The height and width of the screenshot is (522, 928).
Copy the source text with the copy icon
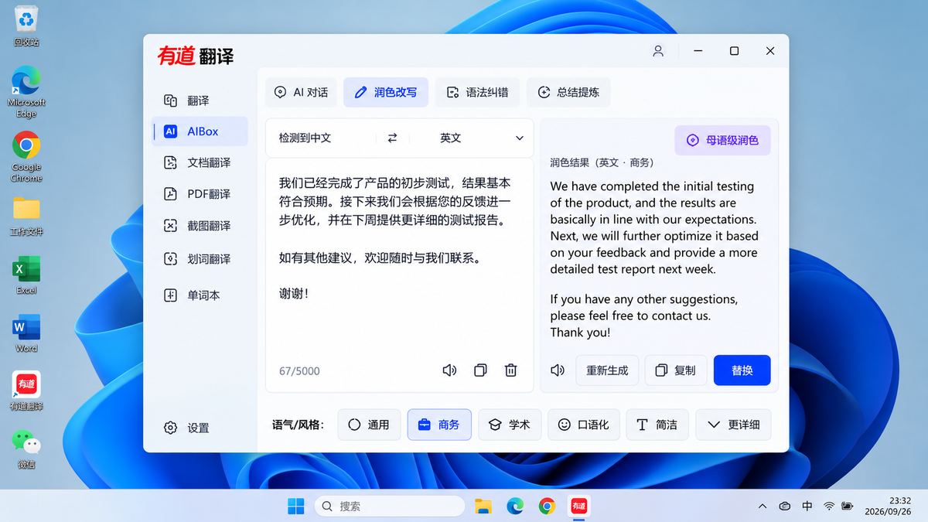pyautogui.click(x=480, y=370)
